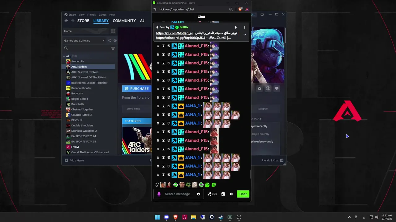Viewport: 396px width, 222px height.
Task: Go back with Steam back arrow
Action: pos(66,21)
